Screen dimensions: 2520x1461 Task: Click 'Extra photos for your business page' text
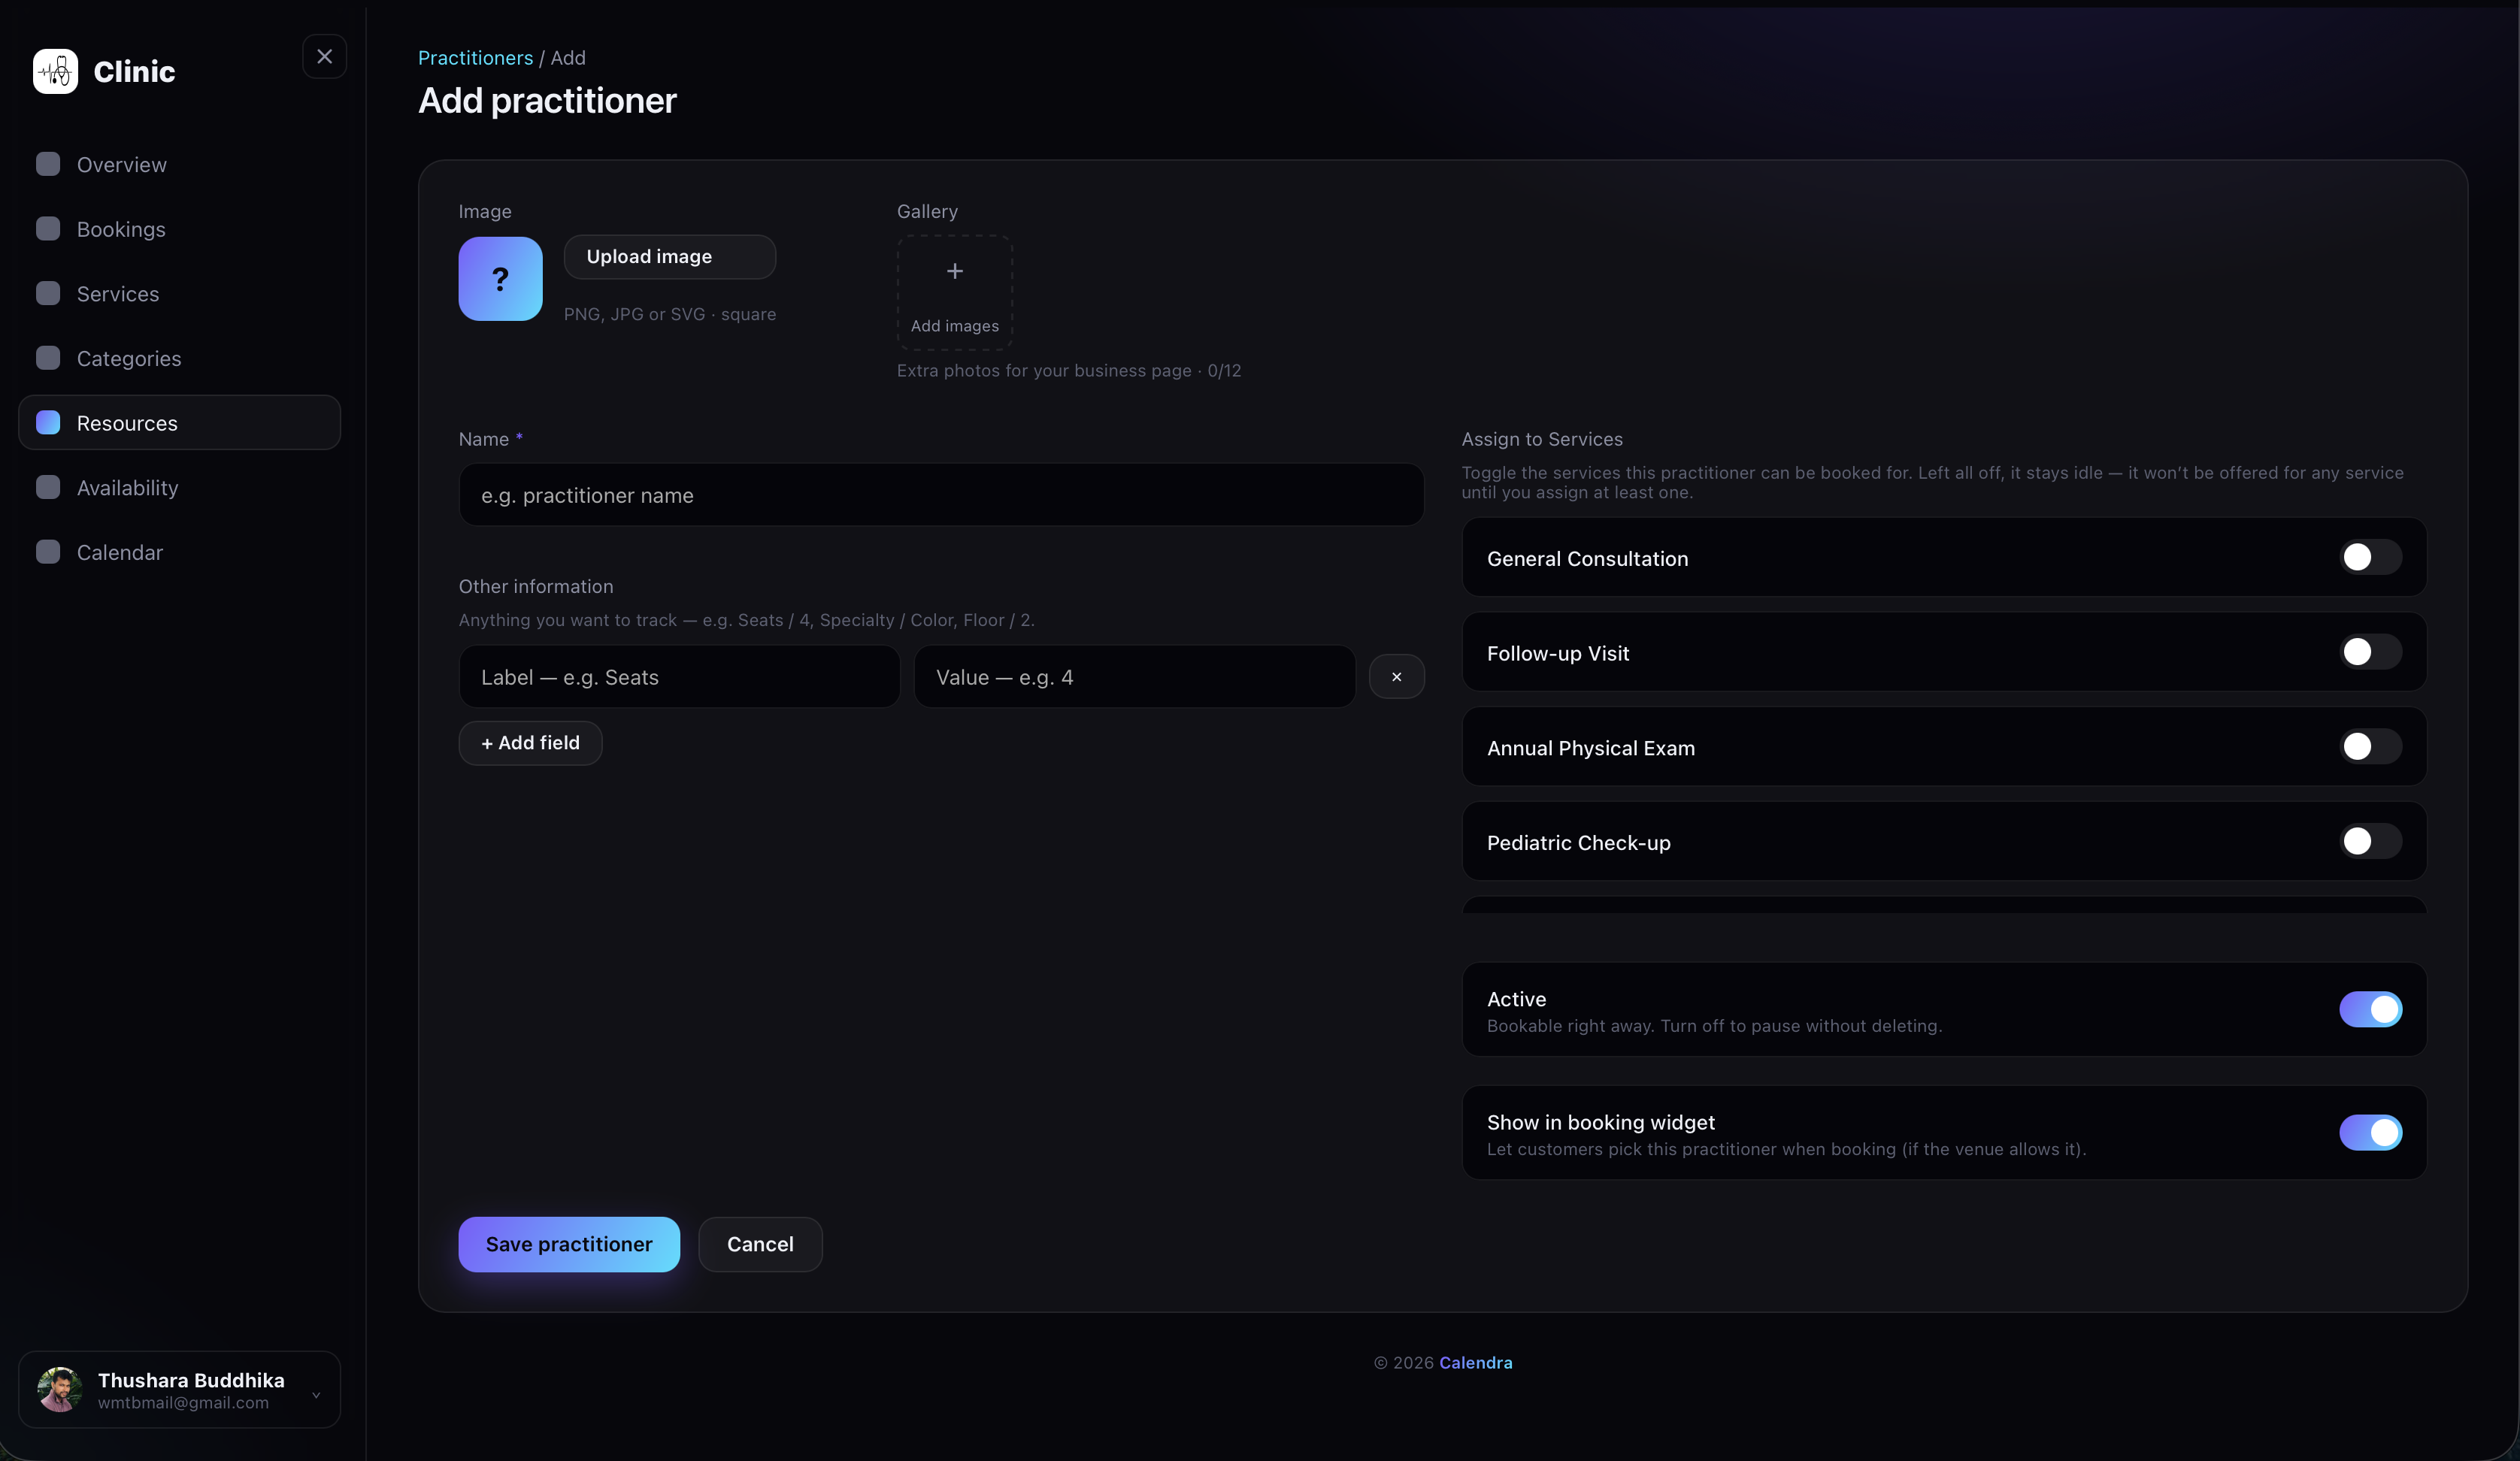[1044, 371]
